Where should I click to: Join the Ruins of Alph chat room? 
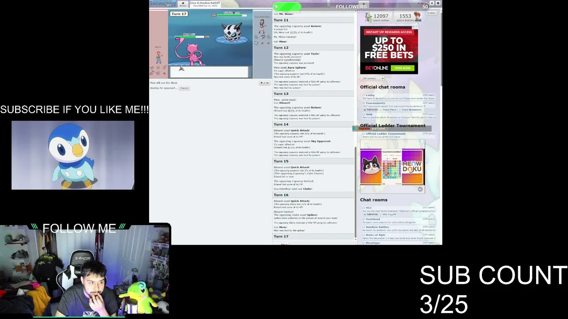[398, 237]
